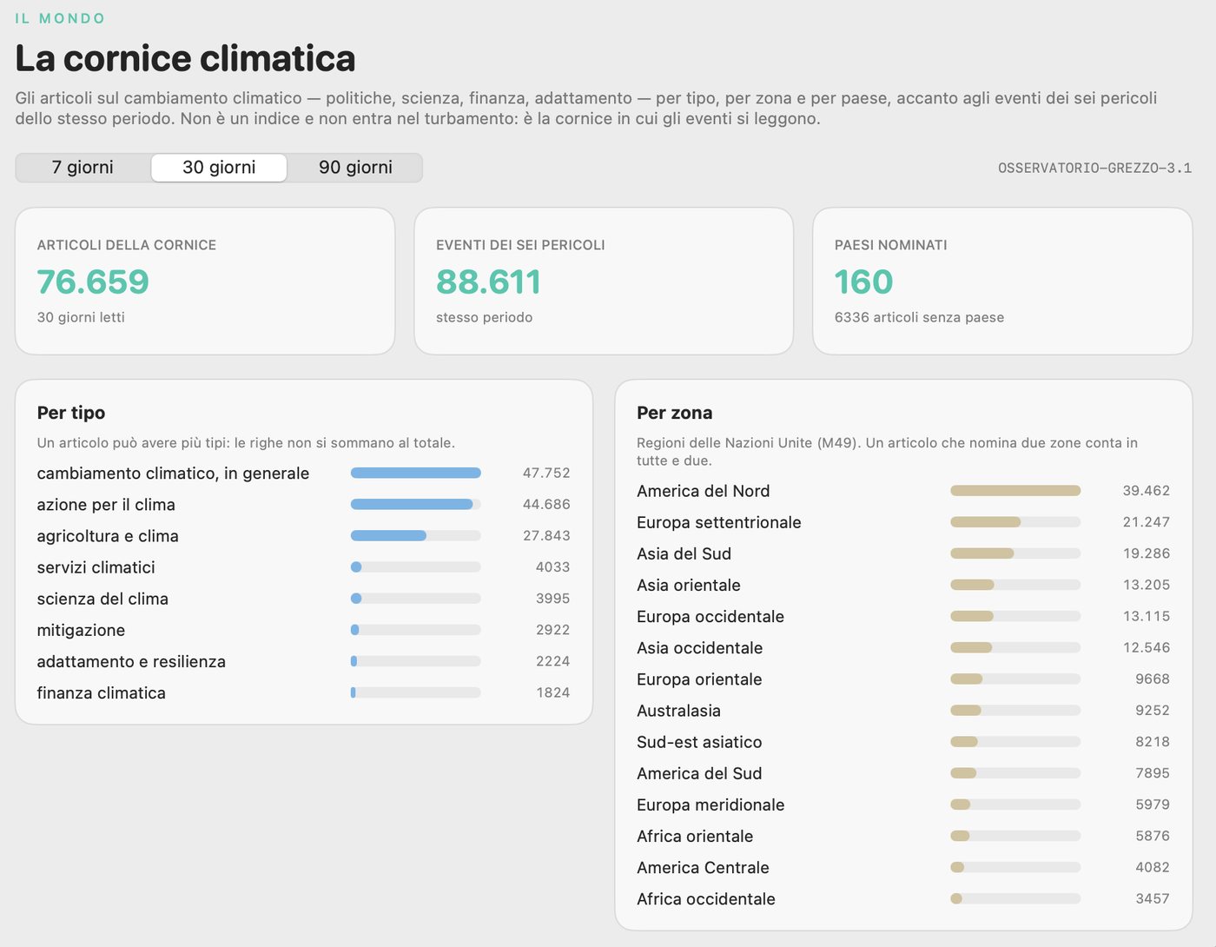Screen dimensions: 1216x947
Task: Click the value 39.462 in Per zona
Action: point(1147,491)
